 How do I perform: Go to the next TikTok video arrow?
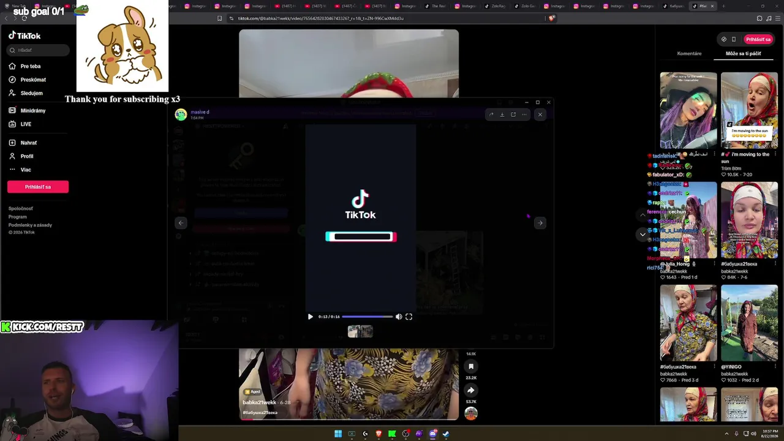click(643, 234)
